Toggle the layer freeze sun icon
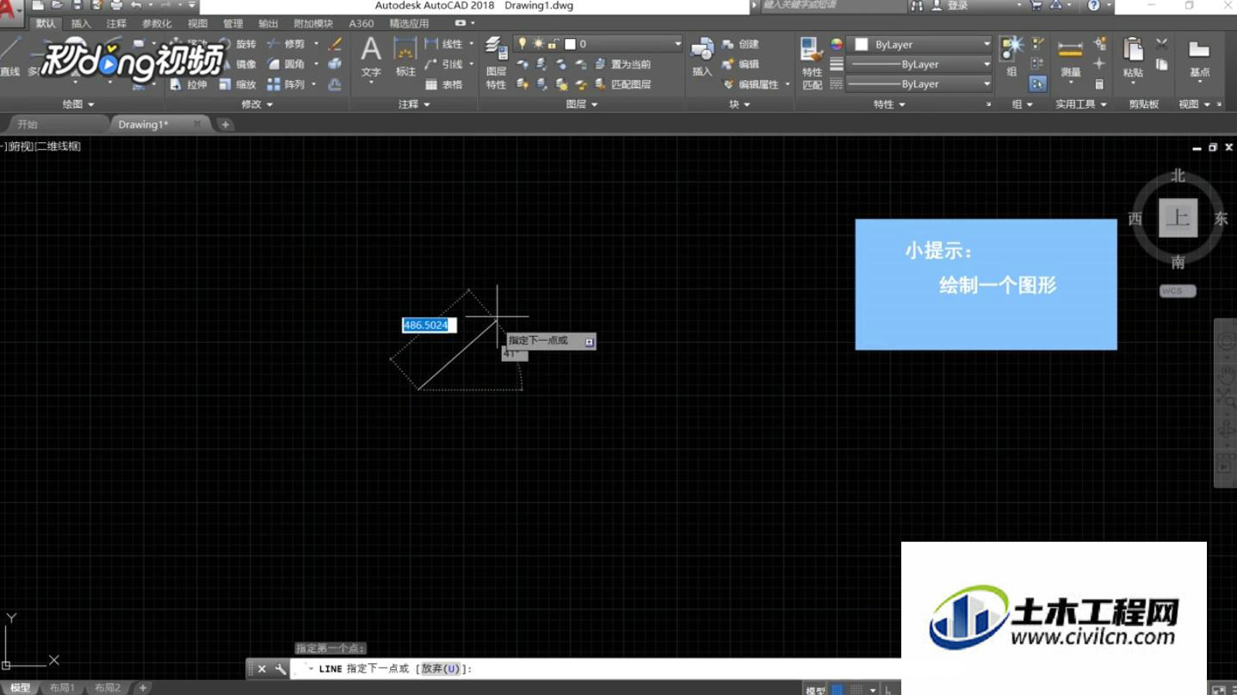The image size is (1237, 695). click(x=538, y=44)
